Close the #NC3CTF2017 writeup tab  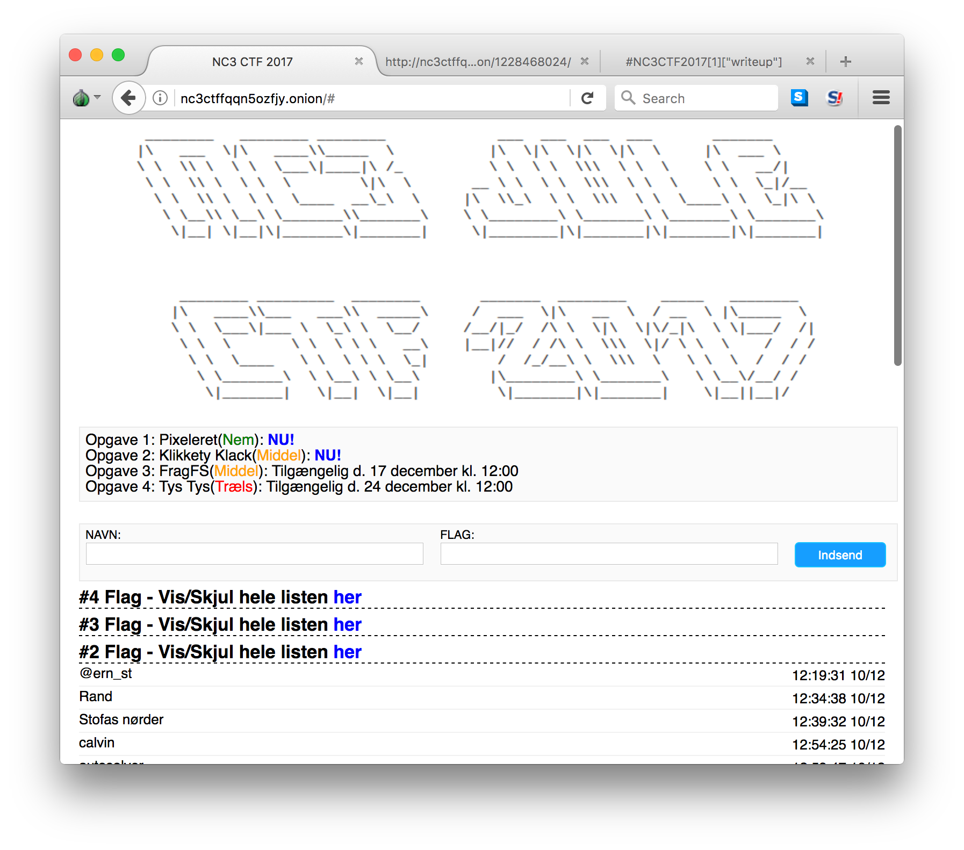point(810,61)
